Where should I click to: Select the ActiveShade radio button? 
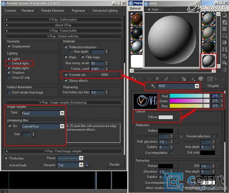click(x=6, y=165)
